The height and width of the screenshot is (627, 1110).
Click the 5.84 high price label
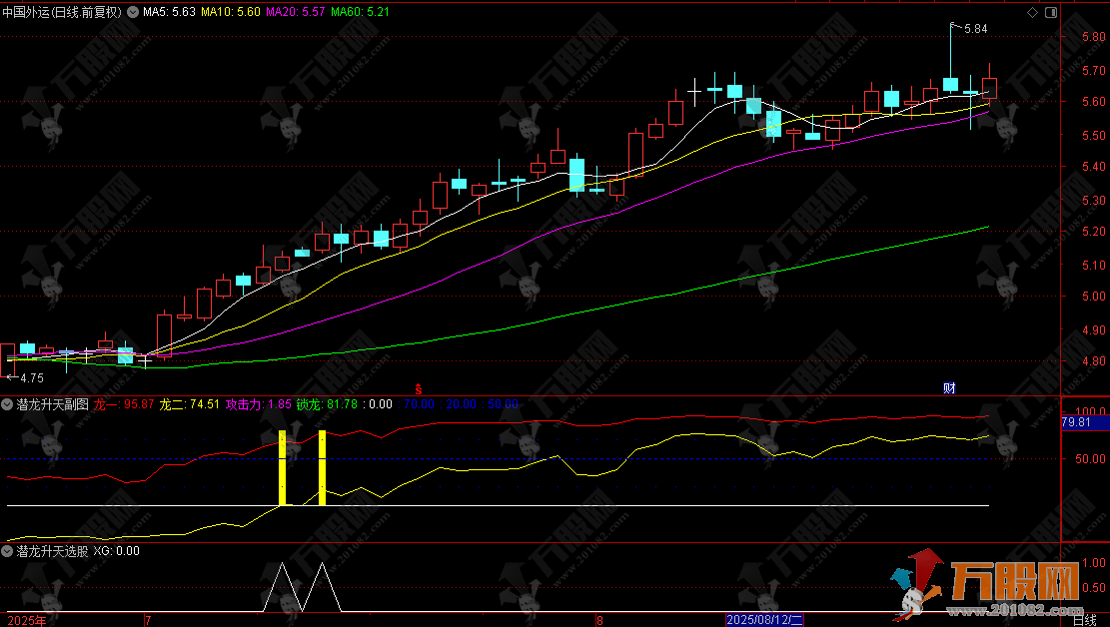pyautogui.click(x=975, y=29)
